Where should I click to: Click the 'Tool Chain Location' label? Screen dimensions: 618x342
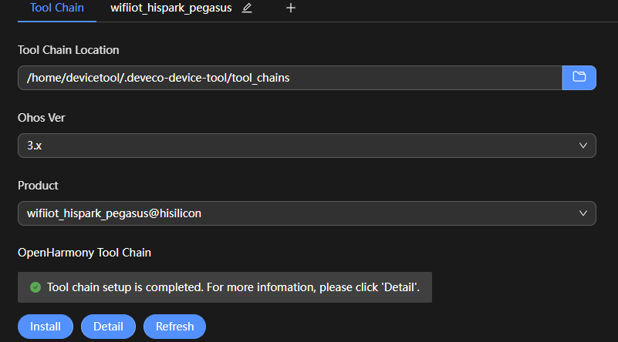(69, 50)
